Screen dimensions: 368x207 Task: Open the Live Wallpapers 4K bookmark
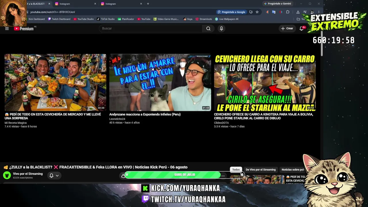[x=227, y=19]
